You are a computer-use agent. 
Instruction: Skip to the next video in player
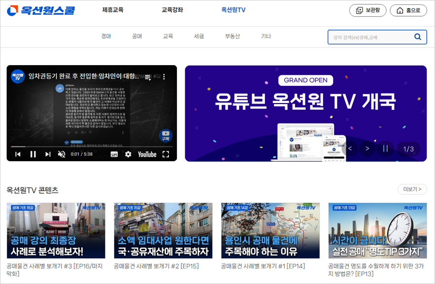point(48,154)
